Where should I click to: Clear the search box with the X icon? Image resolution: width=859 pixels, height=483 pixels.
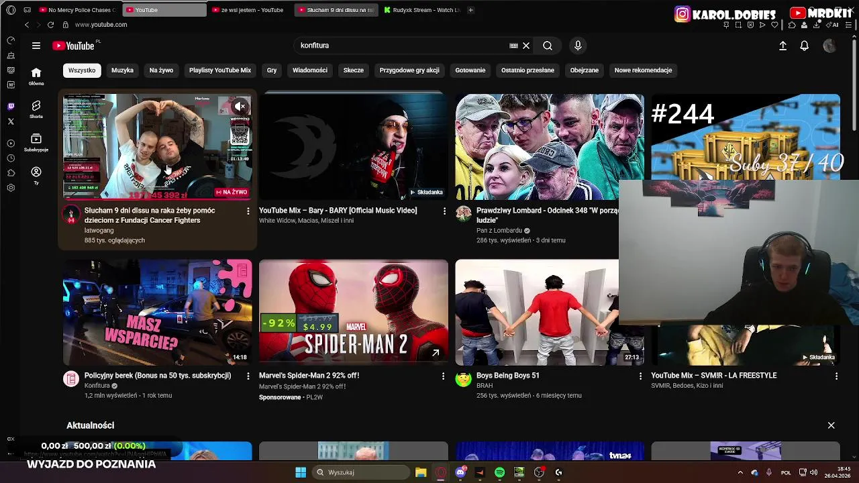[x=526, y=46]
